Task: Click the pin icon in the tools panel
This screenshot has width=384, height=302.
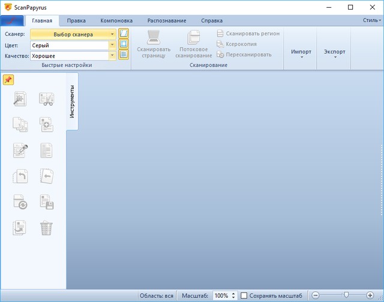Action: click(8, 80)
